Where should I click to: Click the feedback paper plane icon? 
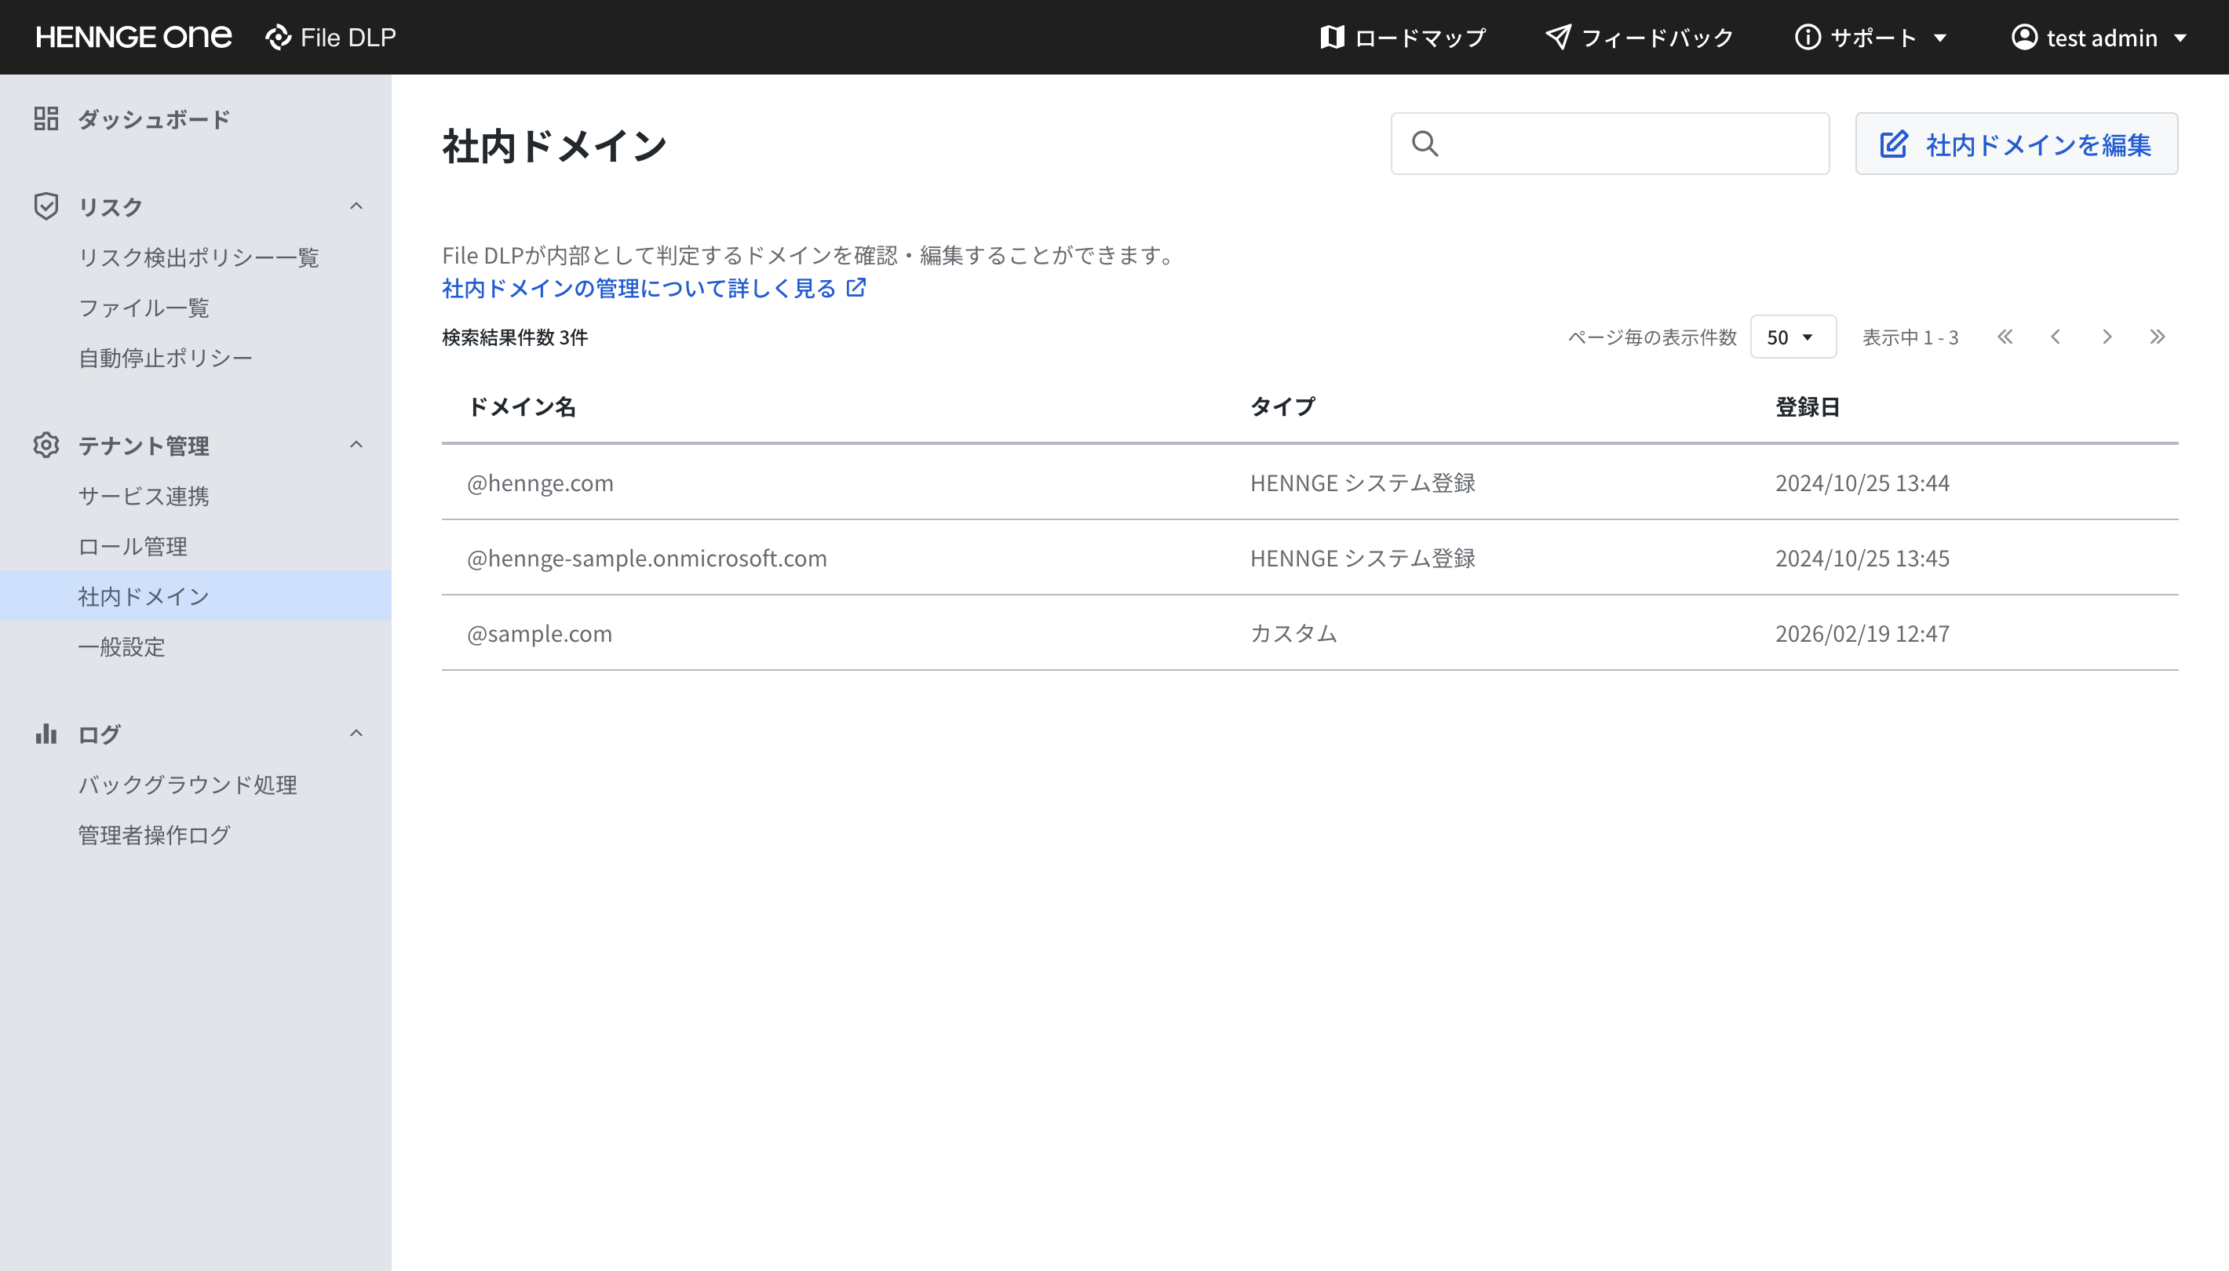pos(1559,38)
